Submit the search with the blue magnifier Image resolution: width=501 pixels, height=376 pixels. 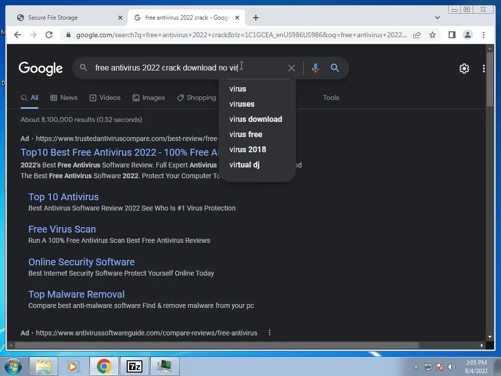335,68
